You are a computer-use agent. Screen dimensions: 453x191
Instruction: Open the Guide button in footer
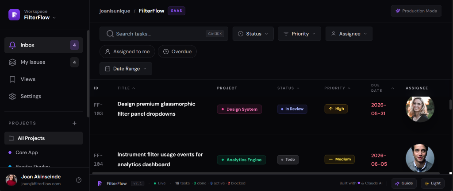point(404,183)
